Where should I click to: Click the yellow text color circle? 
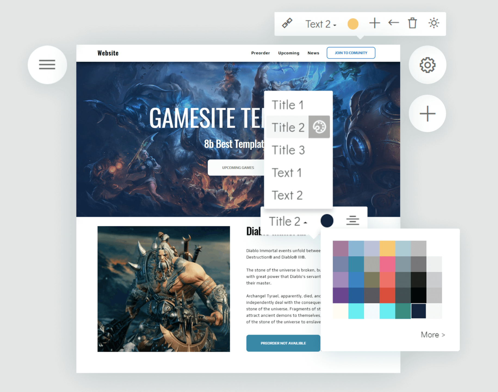click(353, 24)
